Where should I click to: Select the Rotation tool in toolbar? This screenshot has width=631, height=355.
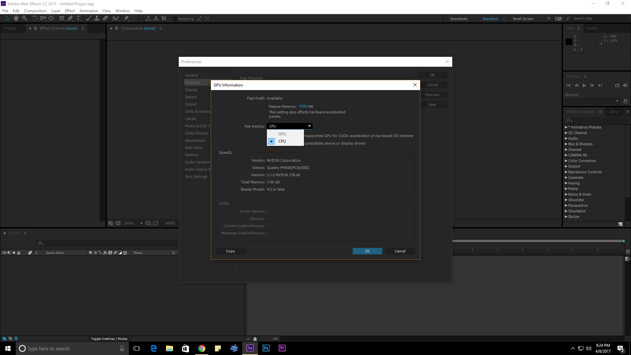[34, 18]
